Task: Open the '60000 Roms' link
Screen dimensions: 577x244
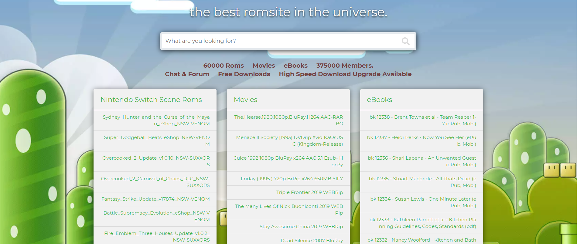Action: [x=224, y=66]
